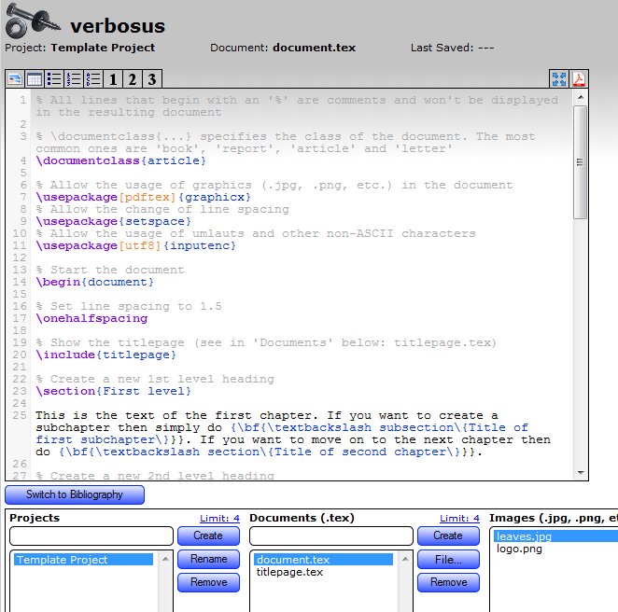Image resolution: width=618 pixels, height=612 pixels.
Task: Click the new project name input field
Action: pos(91,535)
